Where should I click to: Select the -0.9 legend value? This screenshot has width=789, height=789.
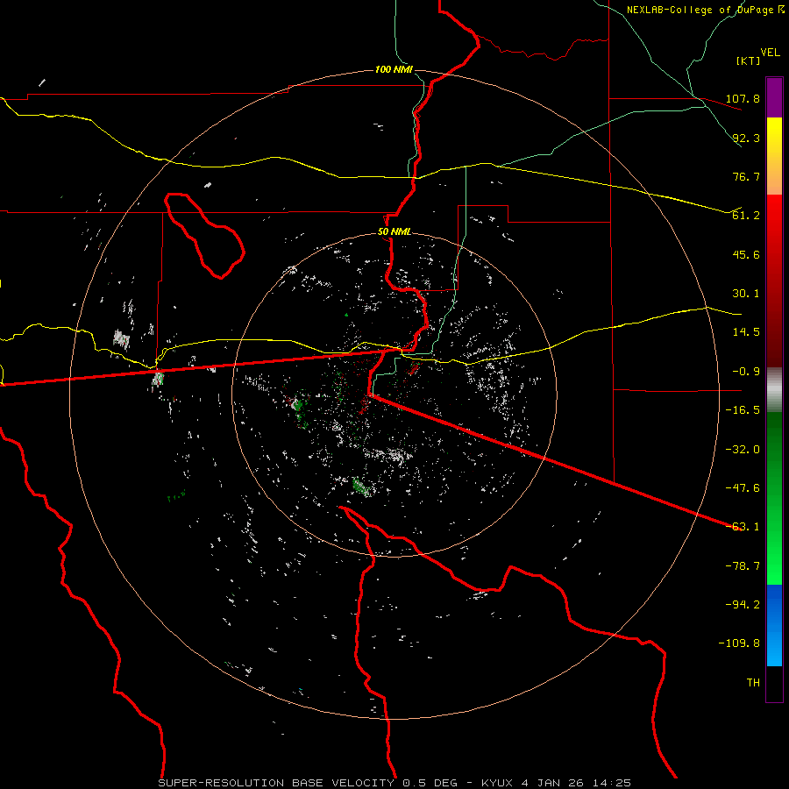[x=746, y=372]
